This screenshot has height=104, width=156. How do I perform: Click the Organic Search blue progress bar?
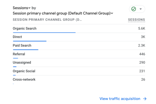pyautogui.click(x=44, y=32)
